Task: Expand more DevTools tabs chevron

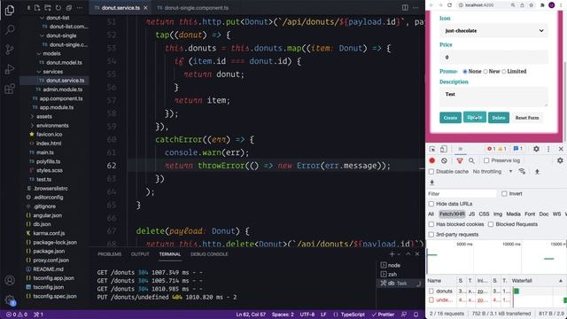Action: (461, 149)
